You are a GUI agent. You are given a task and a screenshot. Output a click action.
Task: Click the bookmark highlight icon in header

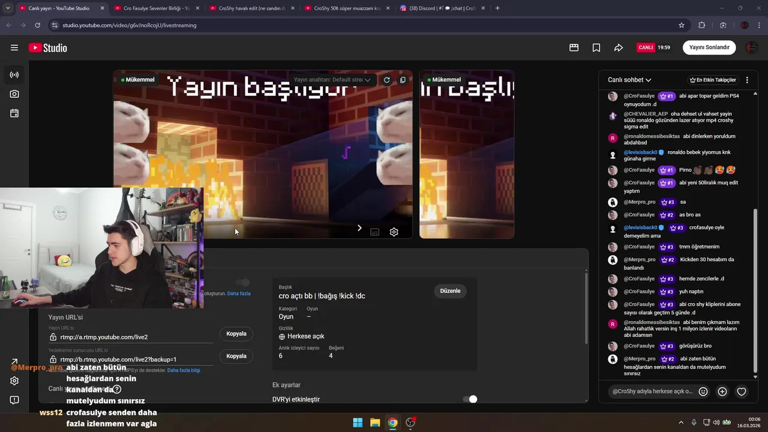[596, 47]
